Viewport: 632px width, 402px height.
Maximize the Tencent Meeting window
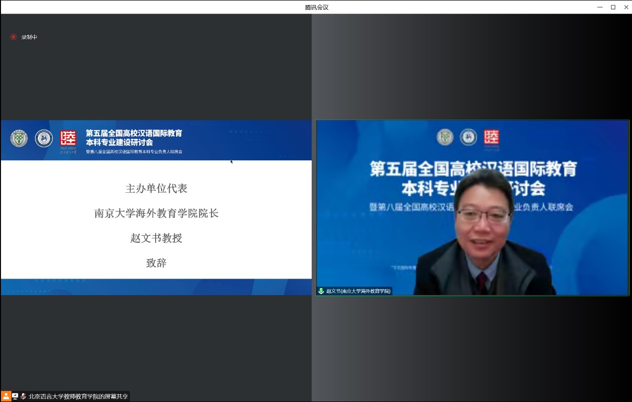coord(613,7)
